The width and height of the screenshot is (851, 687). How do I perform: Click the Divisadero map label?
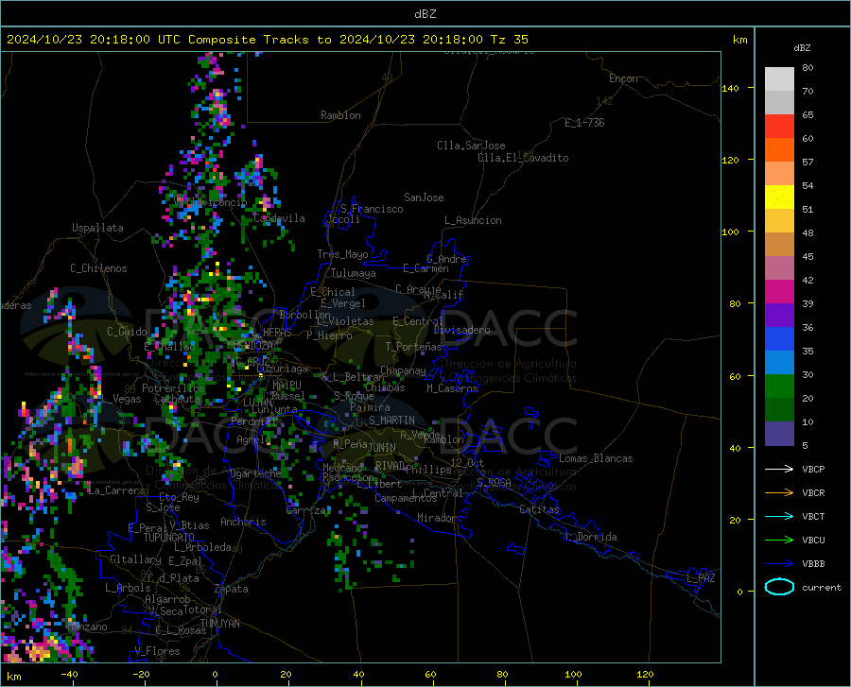(461, 330)
